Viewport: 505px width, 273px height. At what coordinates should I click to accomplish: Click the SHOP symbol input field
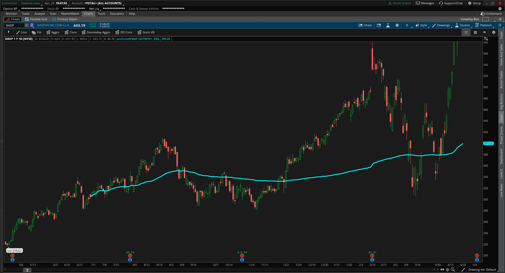(x=14, y=25)
